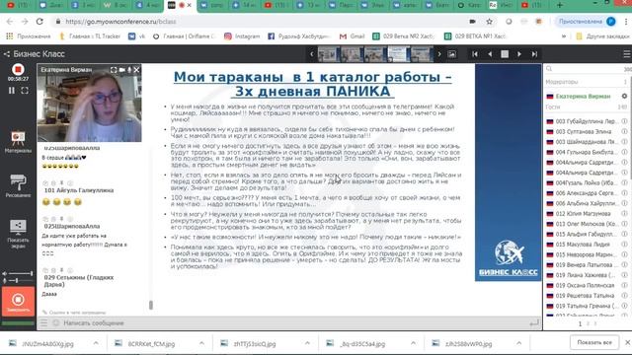Close the downloads bar
Screen dimensions: 632x355
628,342
